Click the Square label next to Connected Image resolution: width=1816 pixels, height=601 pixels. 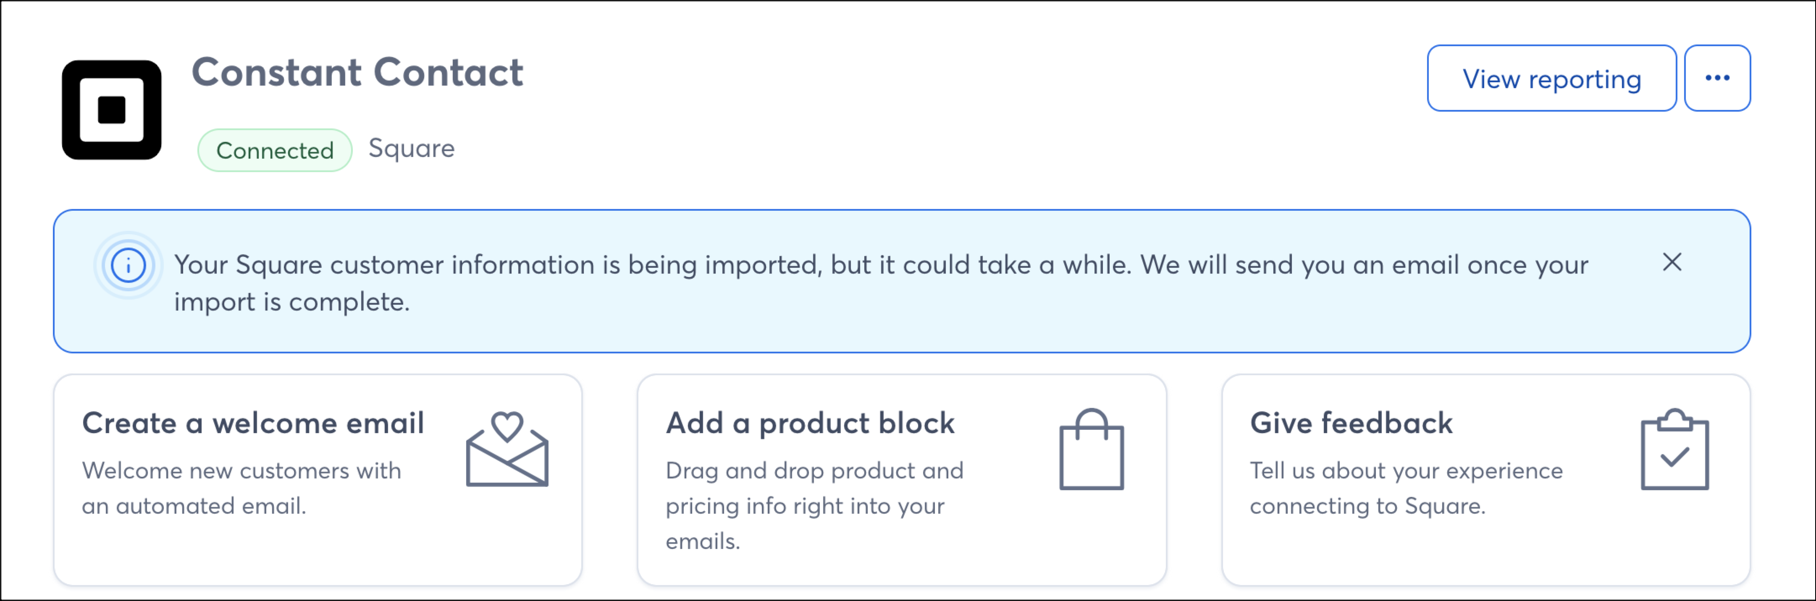(x=412, y=149)
